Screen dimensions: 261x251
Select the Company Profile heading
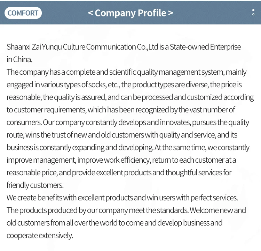(130, 13)
